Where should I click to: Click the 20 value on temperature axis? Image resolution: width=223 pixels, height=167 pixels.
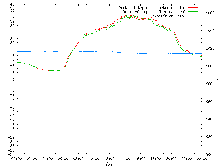(x=13, y=47)
